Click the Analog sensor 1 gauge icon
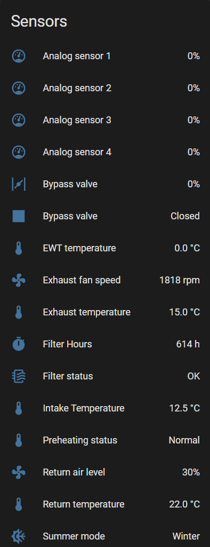This screenshot has width=210, height=547. click(x=19, y=56)
